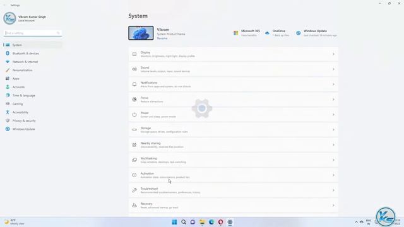Open Bluetooth & devices icon in sidebar
Viewport: 404px width, 227px height.
pos(8,53)
